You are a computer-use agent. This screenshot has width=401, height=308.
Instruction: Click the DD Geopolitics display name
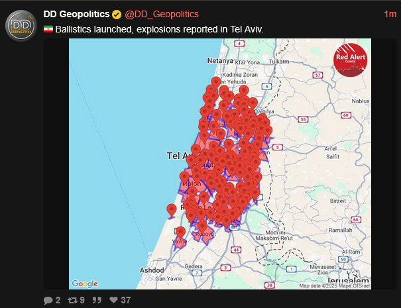click(76, 14)
